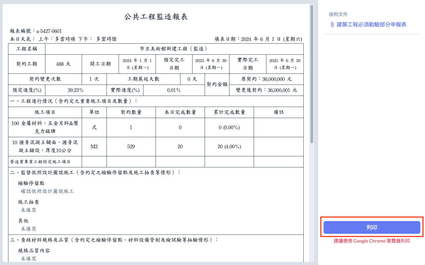The height and width of the screenshot is (265, 425).
Task: Select the 488 天 contract duration cell
Action: click(63, 64)
